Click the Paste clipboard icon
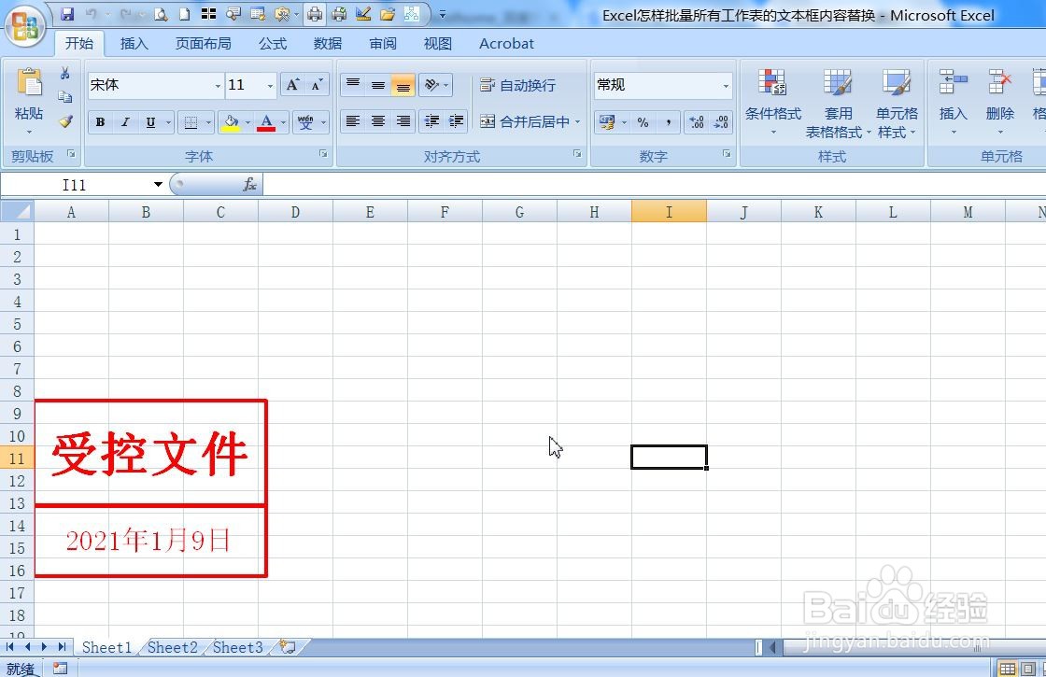The image size is (1046, 677). point(29,82)
